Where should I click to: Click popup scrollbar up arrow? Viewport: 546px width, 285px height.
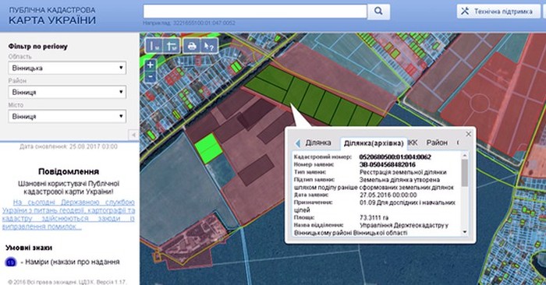[465, 156]
